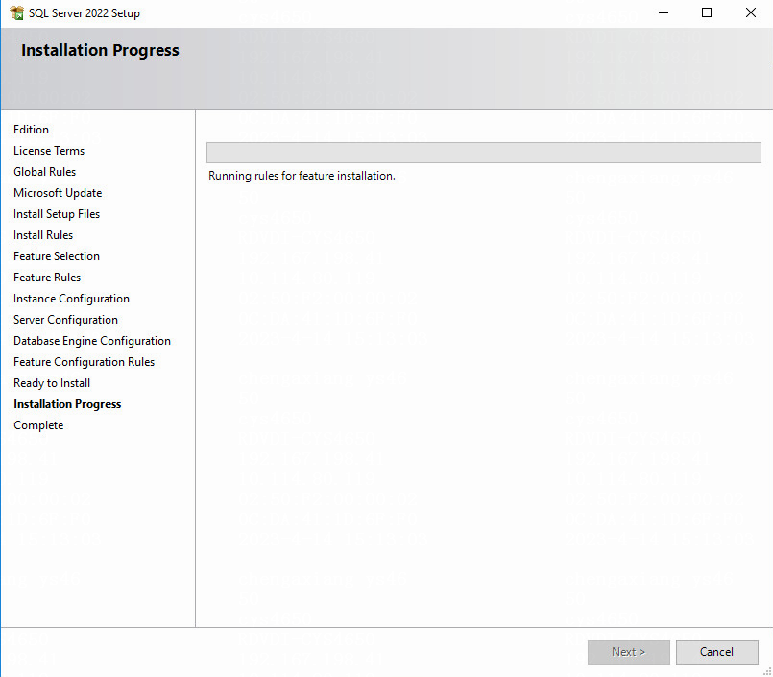Select the License Terms step

pos(49,151)
